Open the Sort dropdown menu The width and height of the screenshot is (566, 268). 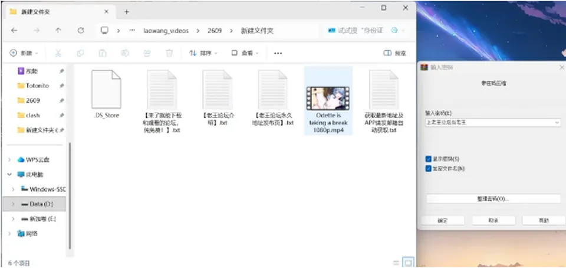(203, 53)
